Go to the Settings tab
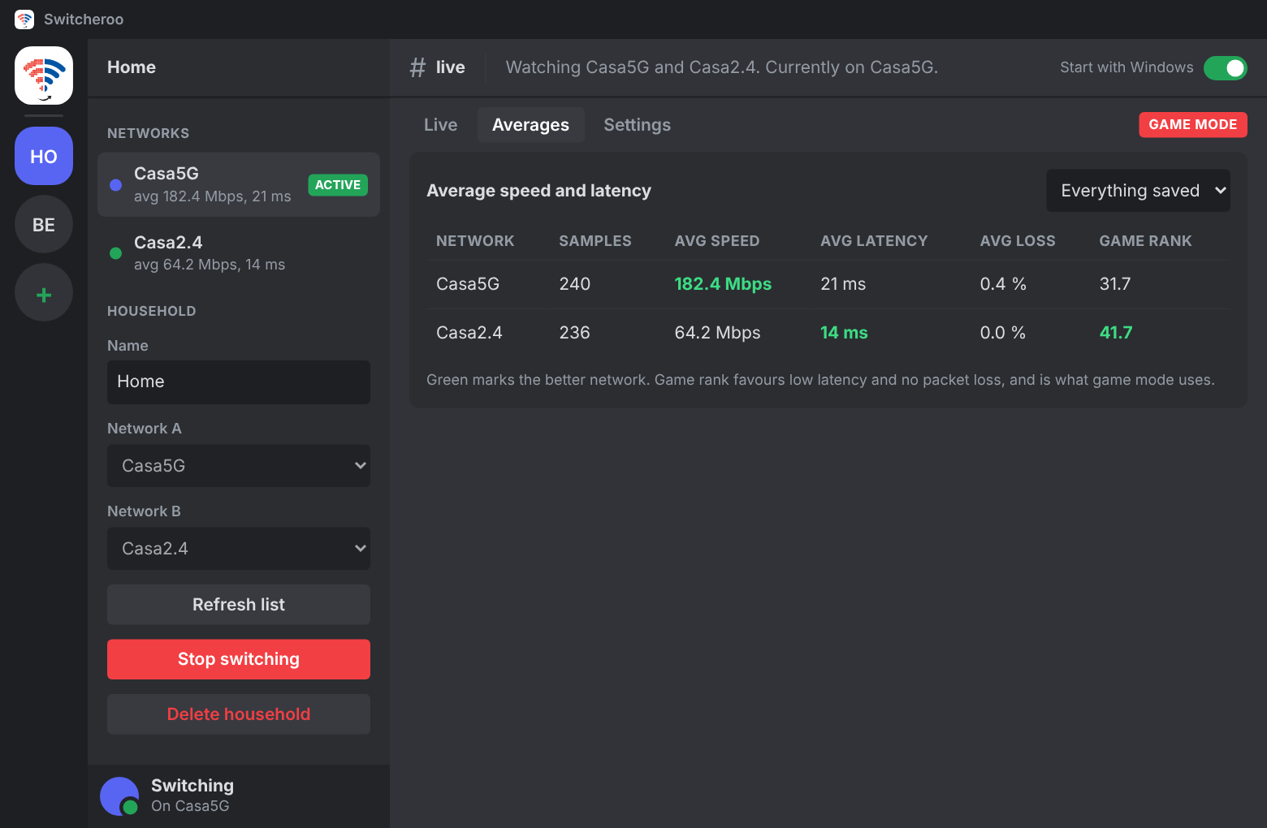 click(x=638, y=125)
